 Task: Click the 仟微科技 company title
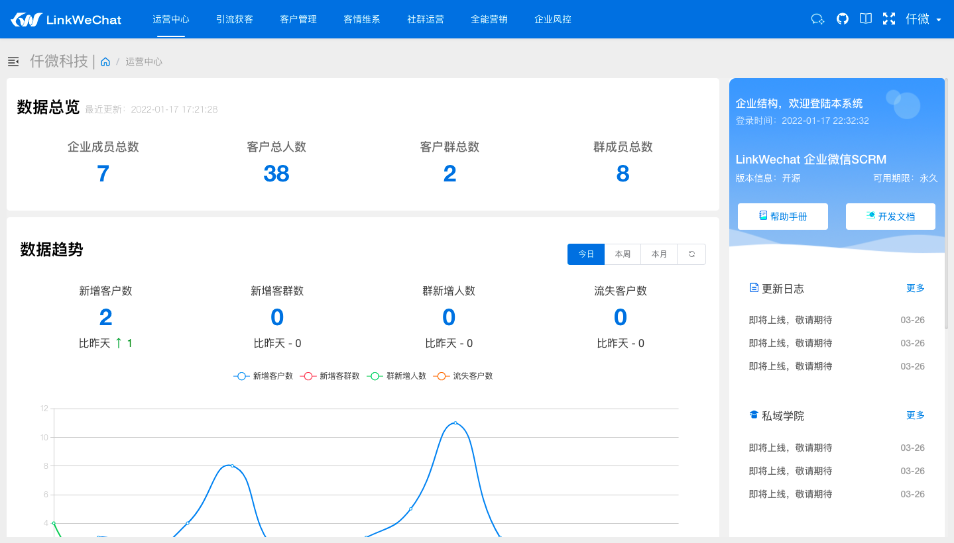tap(59, 61)
